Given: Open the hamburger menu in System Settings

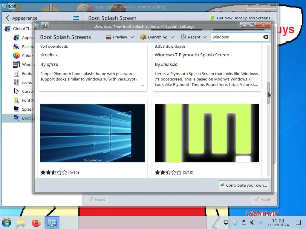Looking at the screenshot, I should click(76, 18).
